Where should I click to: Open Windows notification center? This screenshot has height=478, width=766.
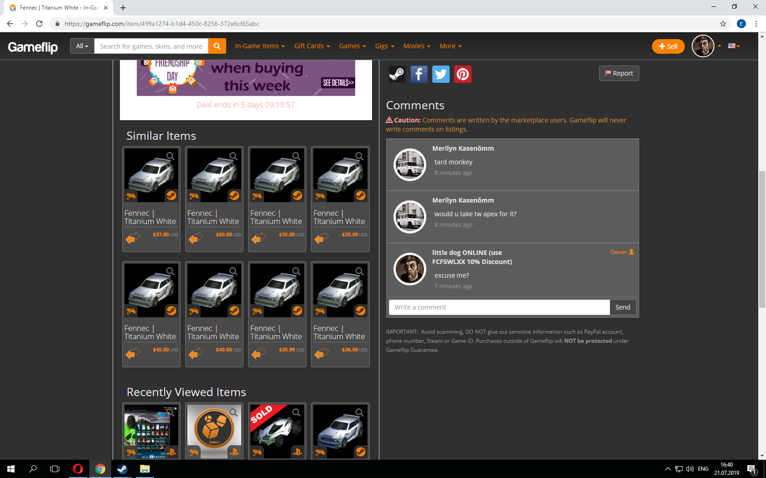[752, 469]
